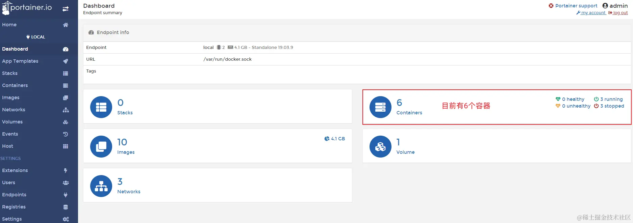633x223 pixels.
Task: Click the Volumes cubes icon in sidebar
Action: [66, 122]
